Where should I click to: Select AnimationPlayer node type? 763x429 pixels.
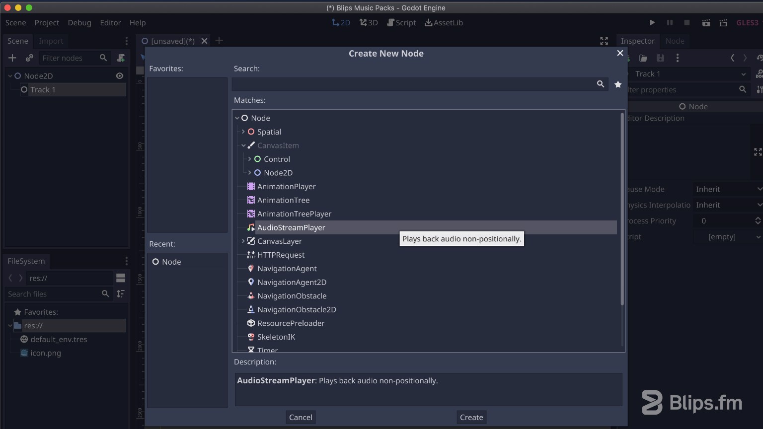click(286, 187)
